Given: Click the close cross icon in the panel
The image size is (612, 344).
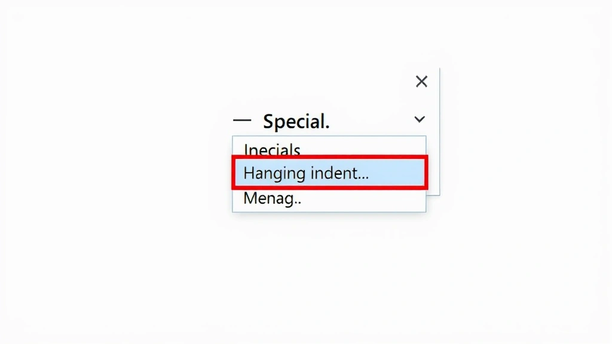Looking at the screenshot, I should [x=421, y=81].
